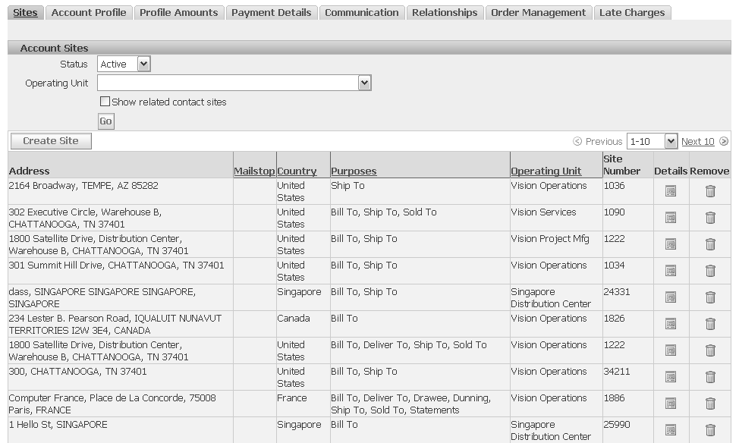This screenshot has width=739, height=443.
Task: Click the Create Site button
Action: point(51,141)
